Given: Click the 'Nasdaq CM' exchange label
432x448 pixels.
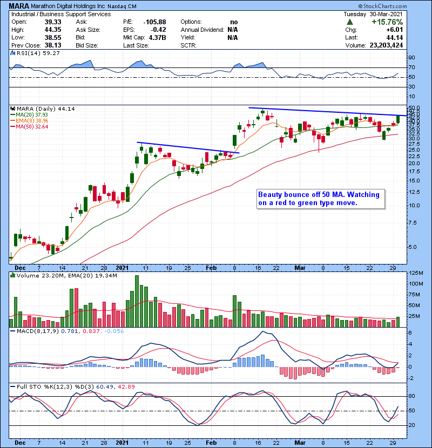Looking at the screenshot, I should pos(122,6).
